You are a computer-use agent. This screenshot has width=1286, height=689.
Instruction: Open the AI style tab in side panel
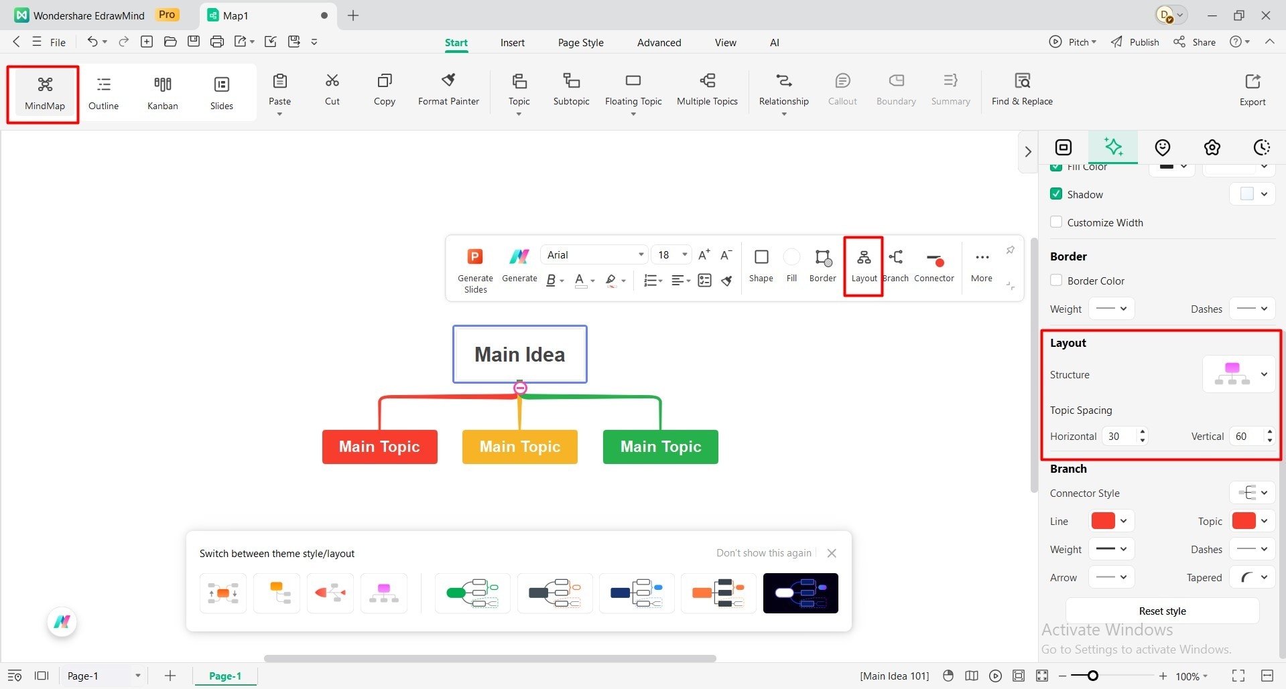pyautogui.click(x=1113, y=147)
